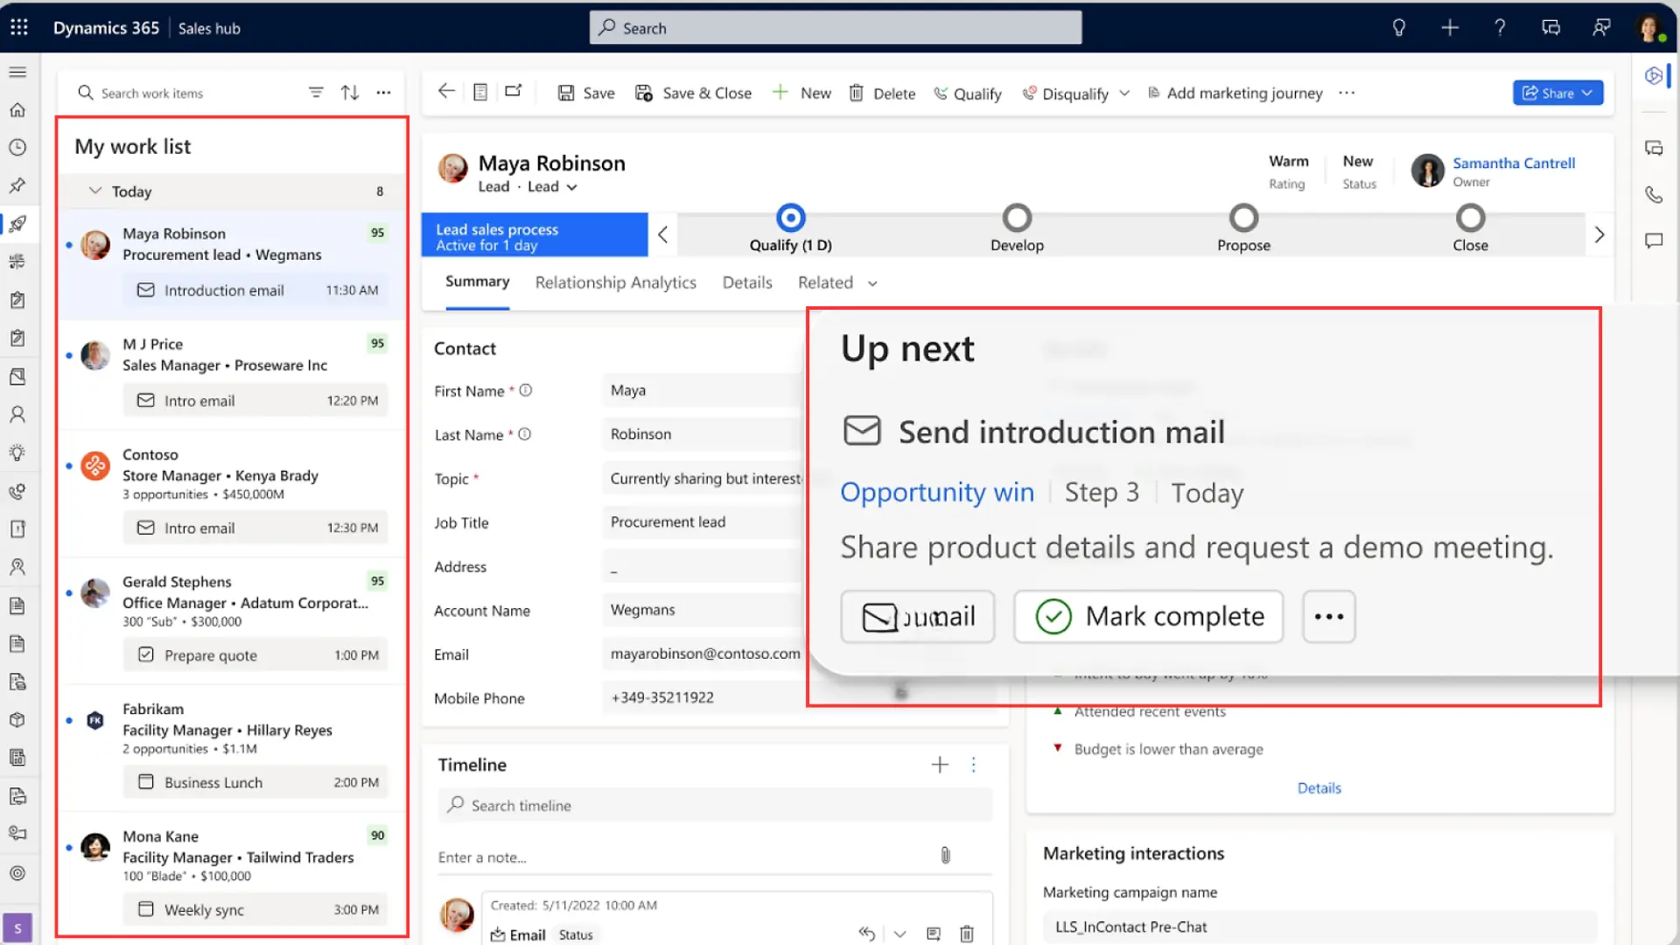Click the email button in Up next
This screenshot has width=1680, height=945.
[x=917, y=617]
